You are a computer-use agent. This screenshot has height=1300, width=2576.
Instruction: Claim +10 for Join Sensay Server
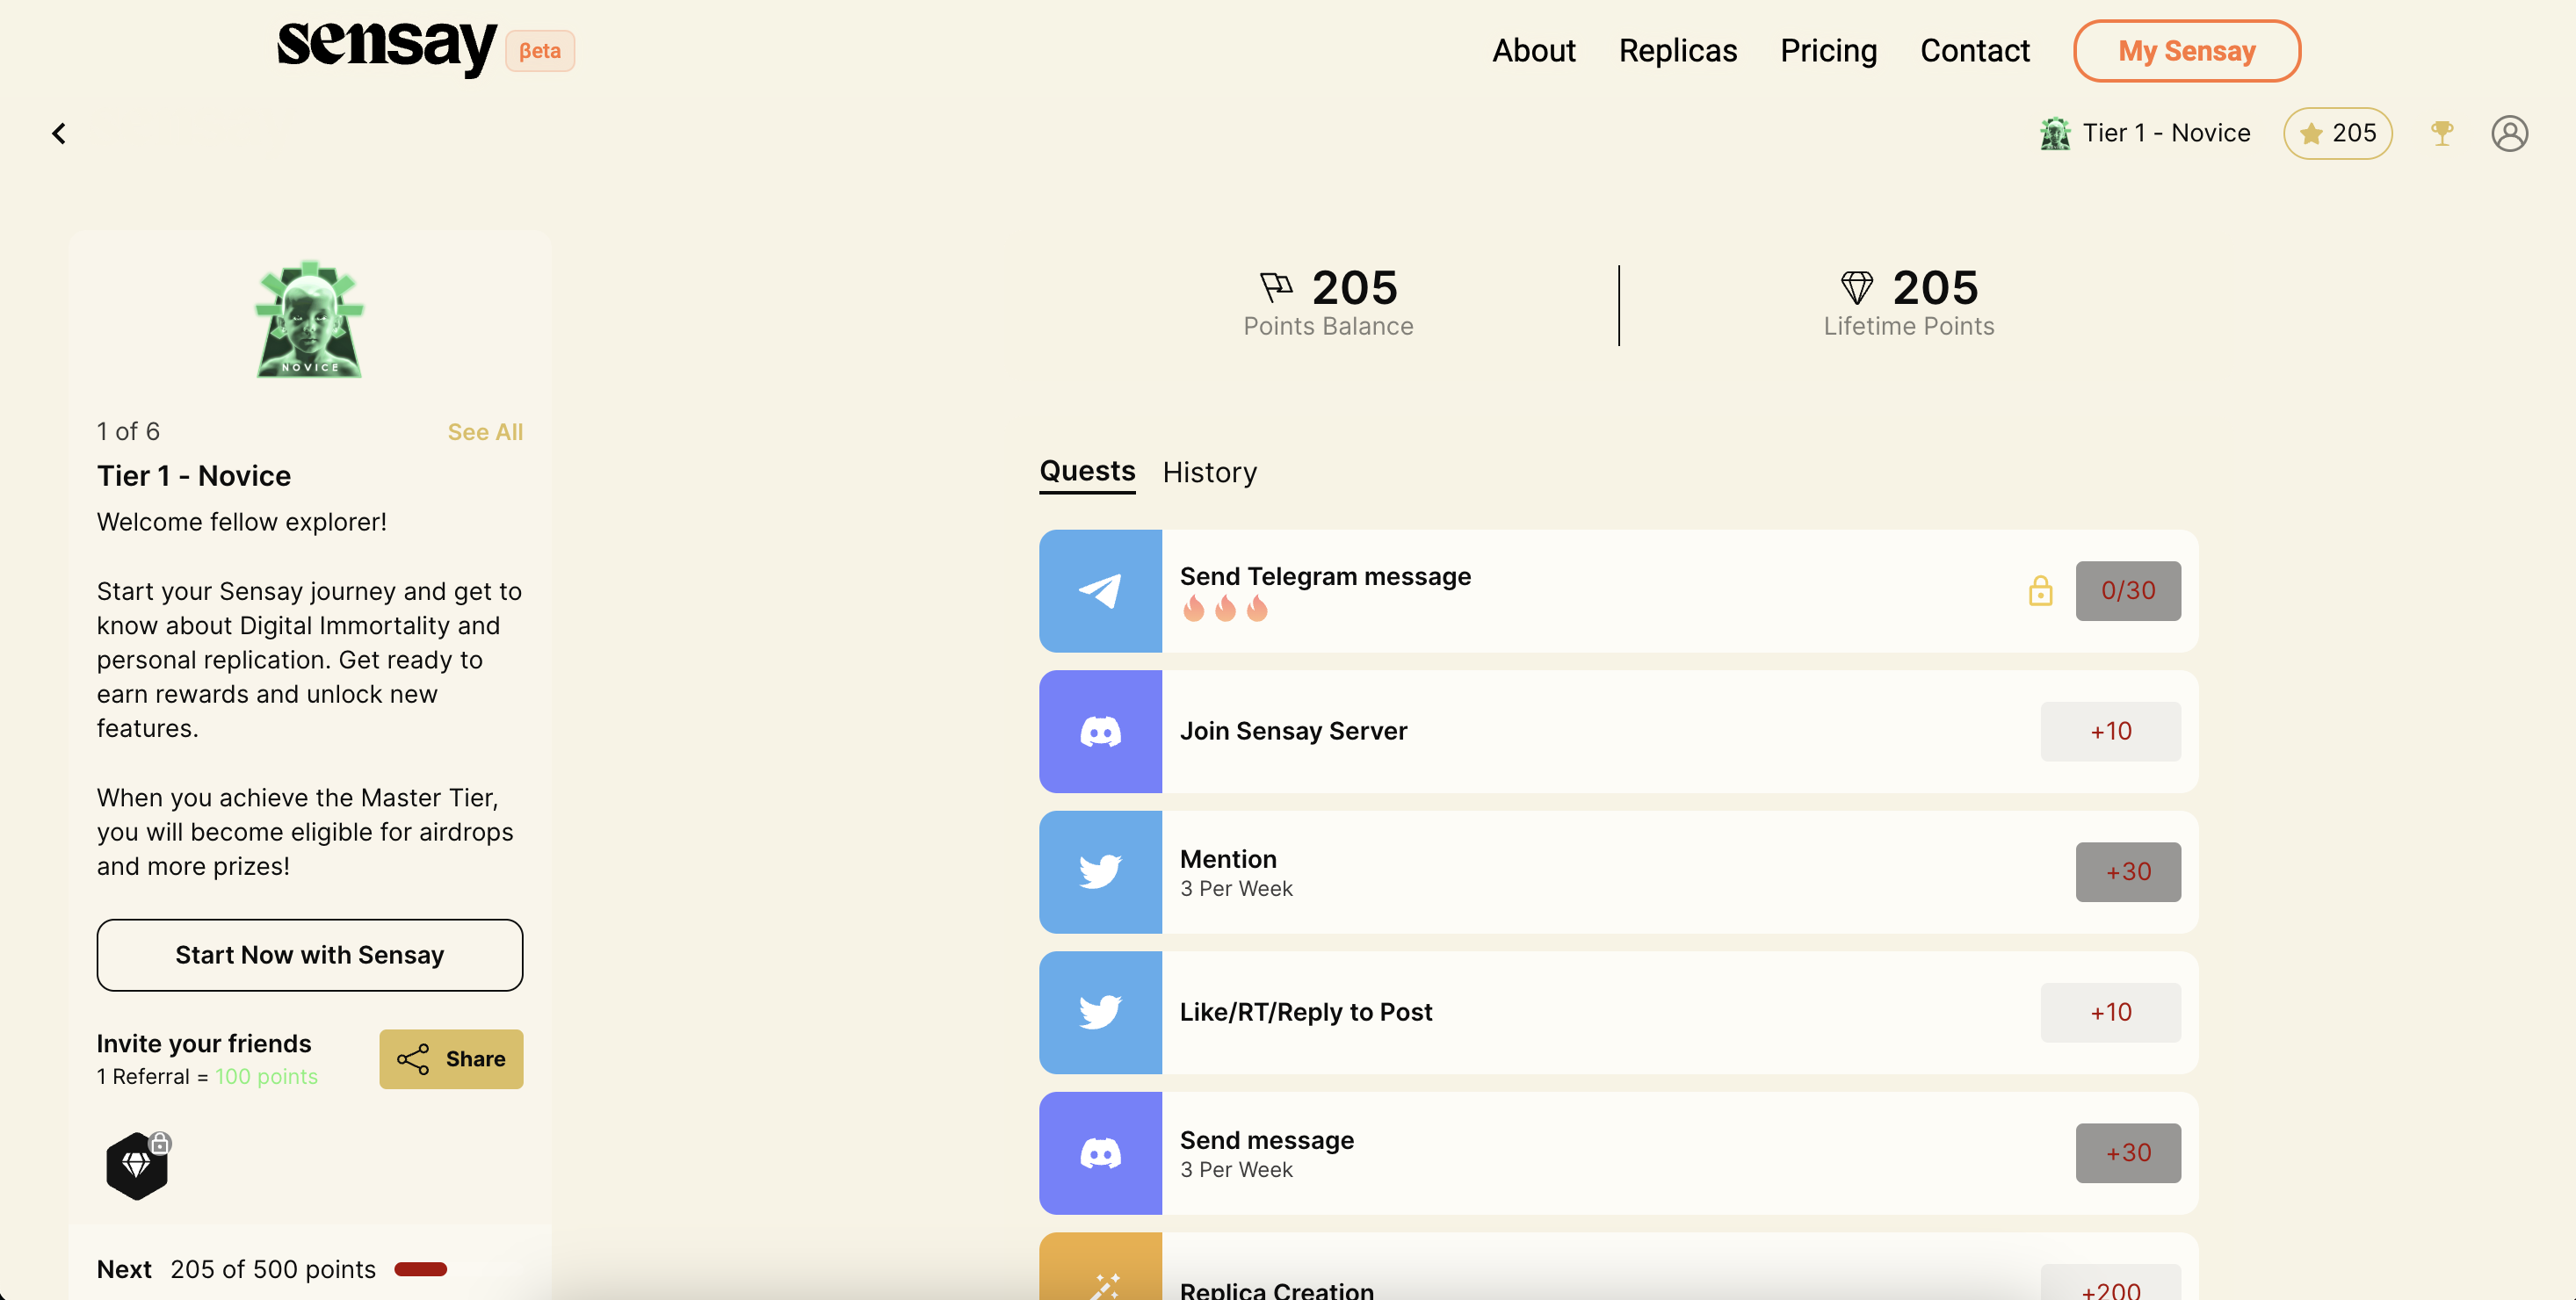2111,732
